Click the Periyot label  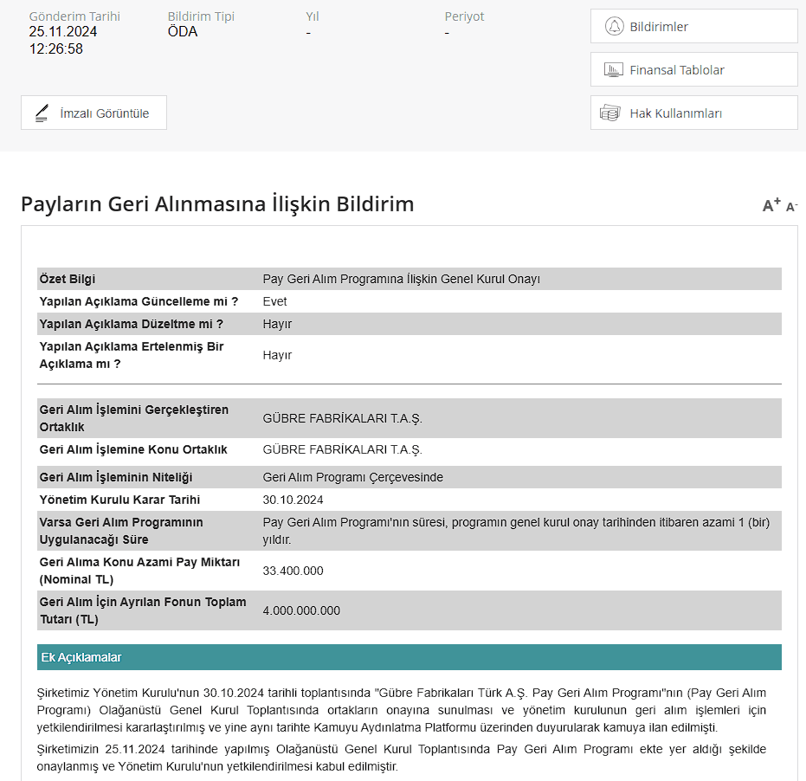[x=464, y=16]
